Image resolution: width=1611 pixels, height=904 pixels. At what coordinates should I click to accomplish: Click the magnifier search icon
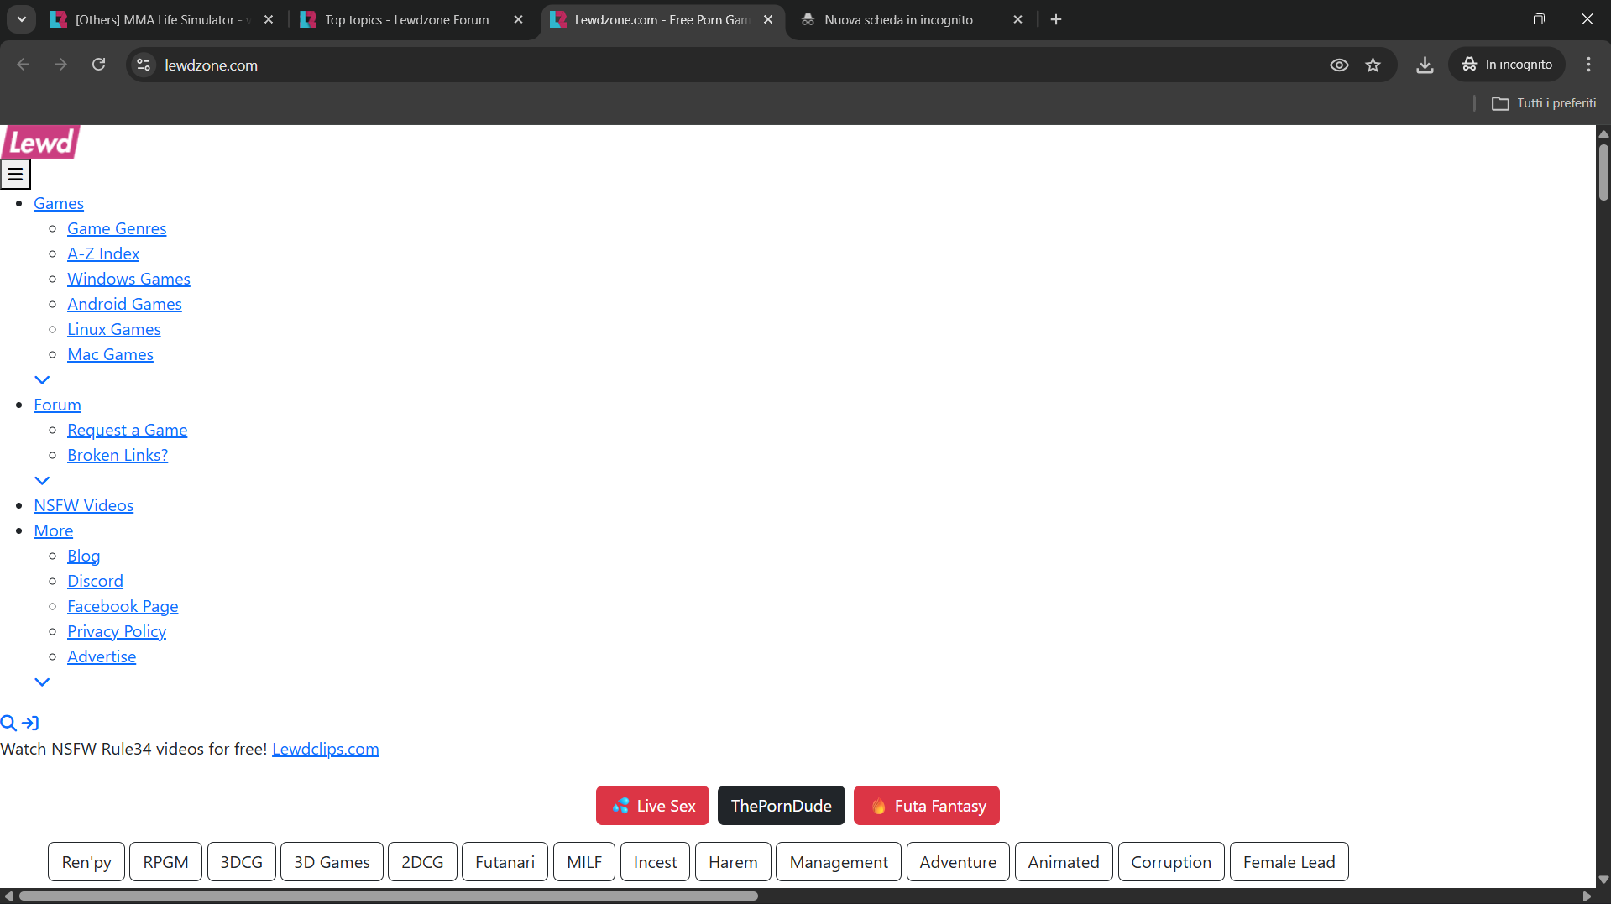(8, 724)
